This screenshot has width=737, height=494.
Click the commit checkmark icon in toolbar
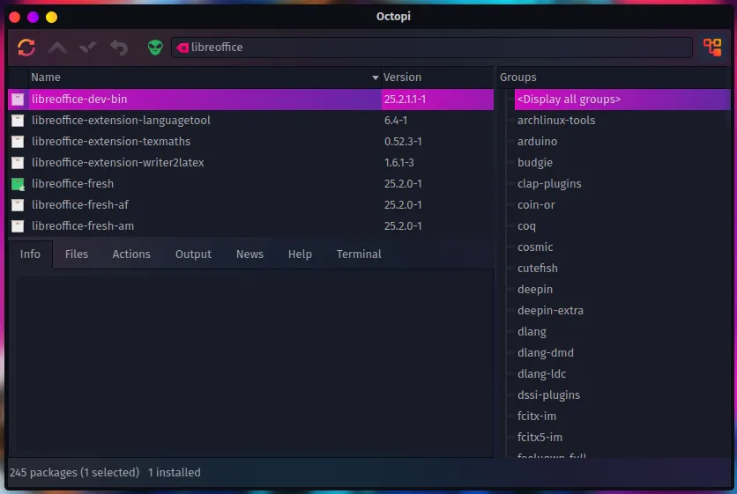(x=87, y=48)
